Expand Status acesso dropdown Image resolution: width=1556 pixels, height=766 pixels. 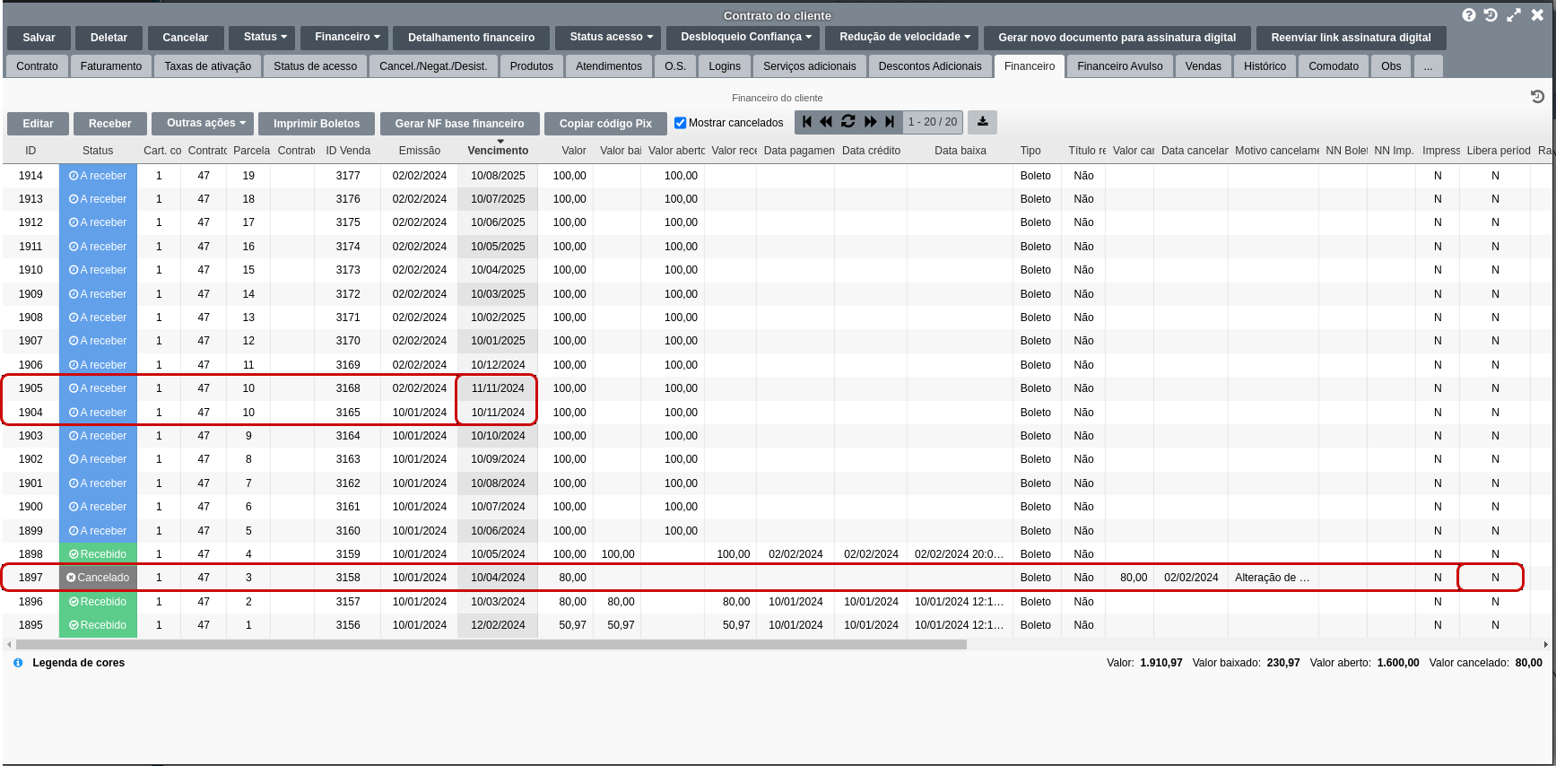tap(608, 37)
